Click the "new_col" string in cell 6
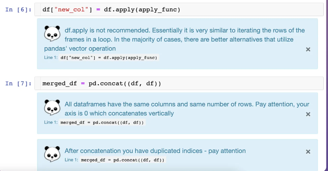The height and width of the screenshot is (171, 328). 71,10
